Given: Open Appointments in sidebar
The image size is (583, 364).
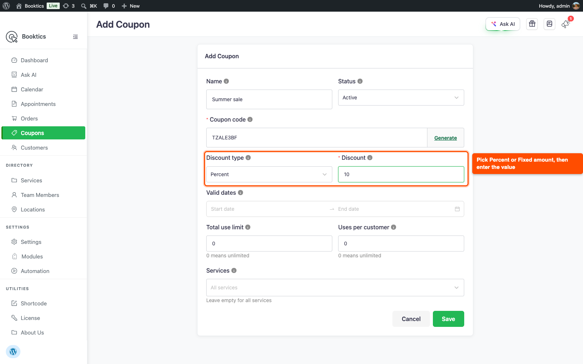Looking at the screenshot, I should 43,104.
